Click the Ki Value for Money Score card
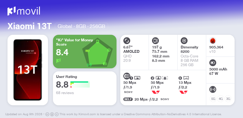This screenshot has height=118, width=243. (85, 52)
